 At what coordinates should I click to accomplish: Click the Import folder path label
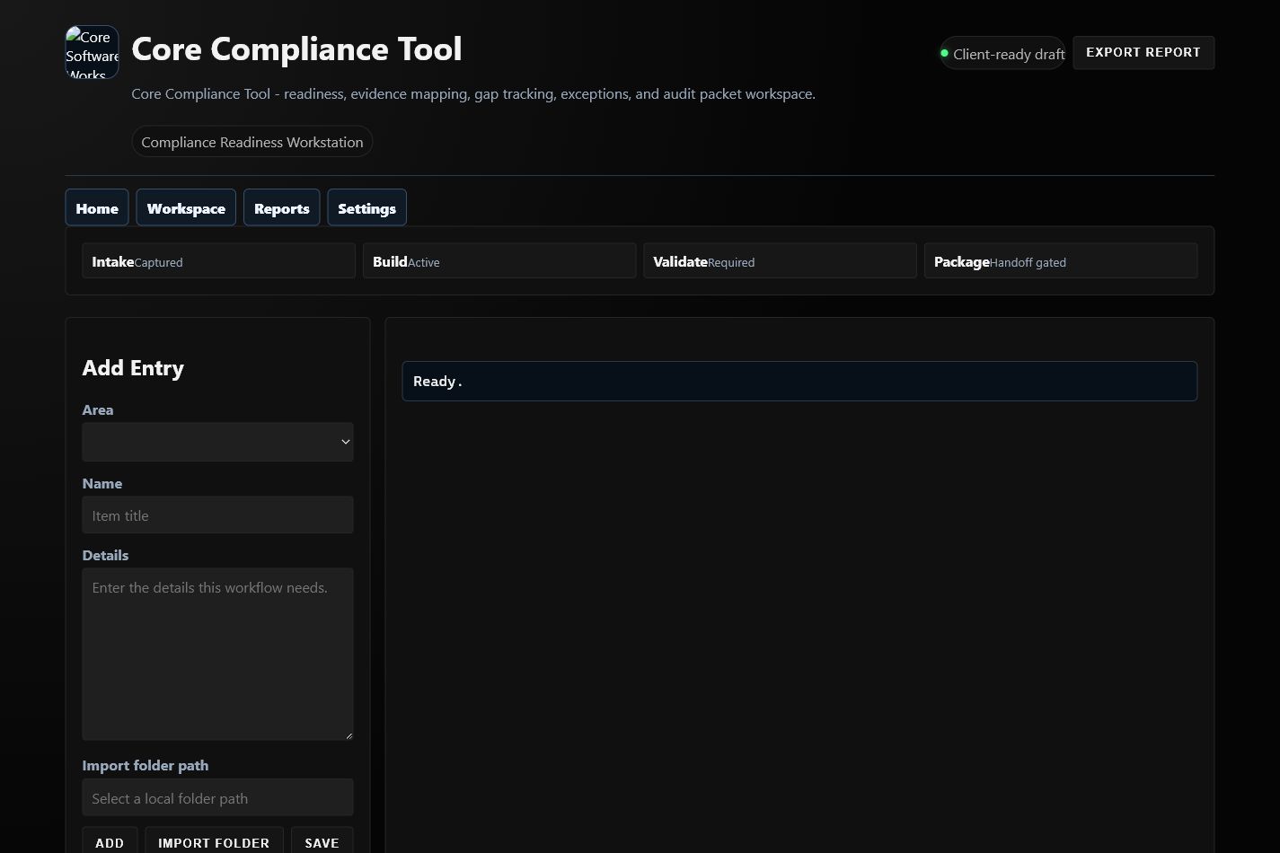coord(146,765)
